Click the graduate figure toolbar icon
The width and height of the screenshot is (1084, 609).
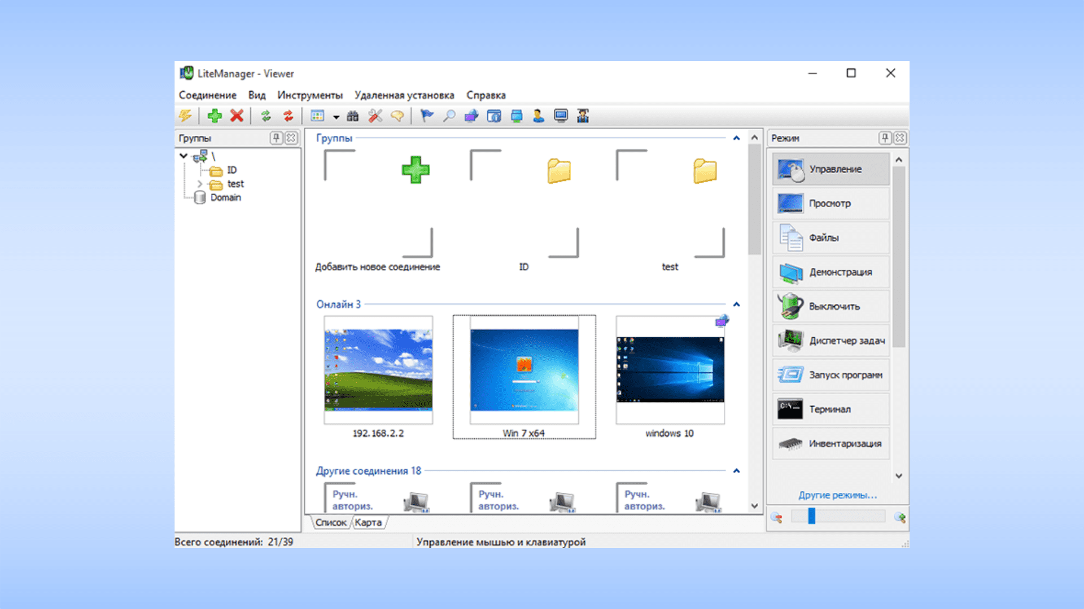(583, 116)
